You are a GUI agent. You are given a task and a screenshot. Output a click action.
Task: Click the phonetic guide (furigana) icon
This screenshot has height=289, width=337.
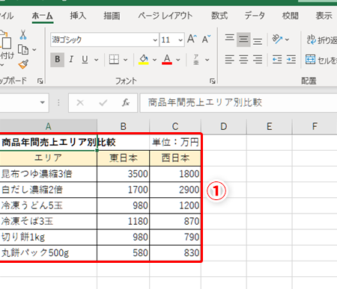[x=196, y=60]
